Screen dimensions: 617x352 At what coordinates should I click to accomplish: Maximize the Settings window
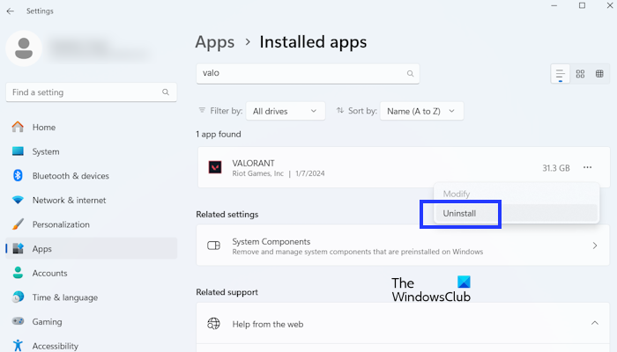582,5
